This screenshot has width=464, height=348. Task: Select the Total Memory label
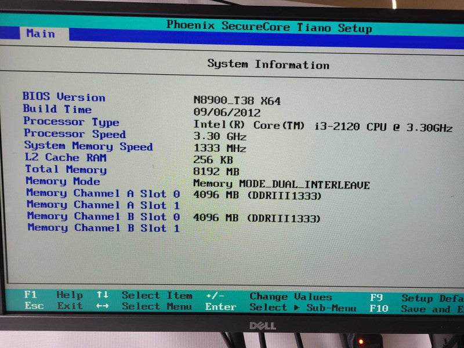coord(66,169)
